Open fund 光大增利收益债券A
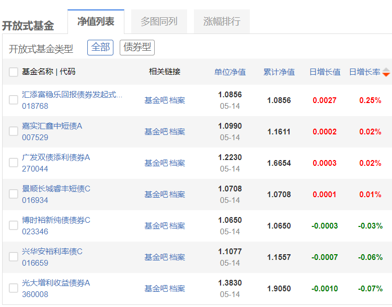Viewport: 392px width, 307px height. click(56, 283)
